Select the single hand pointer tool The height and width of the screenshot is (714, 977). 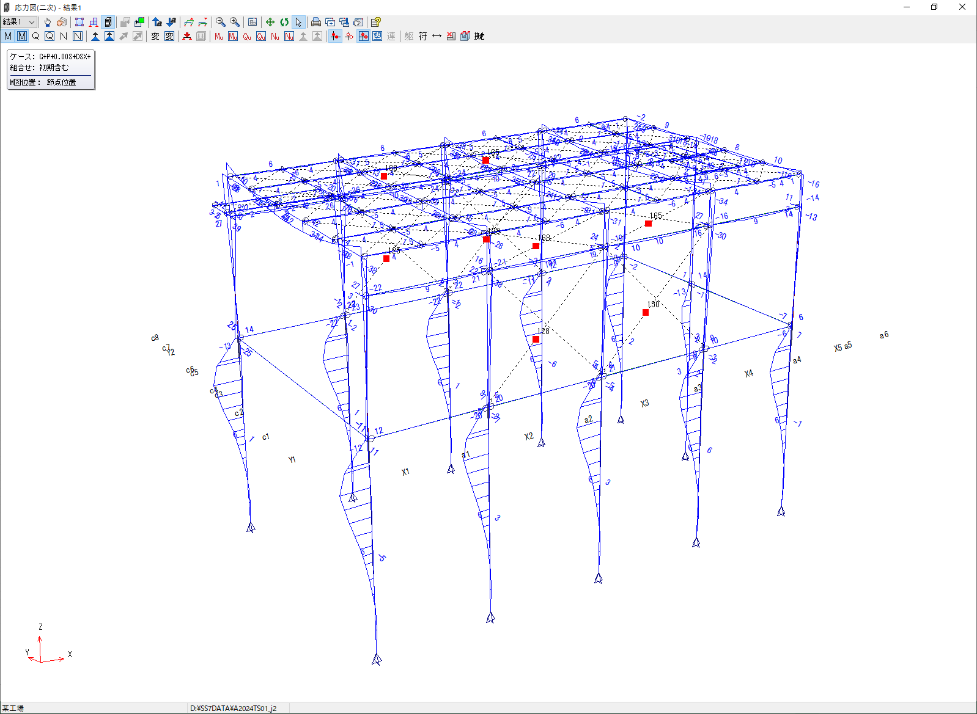click(47, 22)
